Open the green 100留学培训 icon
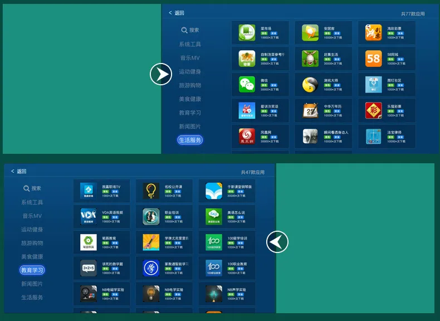440x321 pixels. (x=214, y=242)
